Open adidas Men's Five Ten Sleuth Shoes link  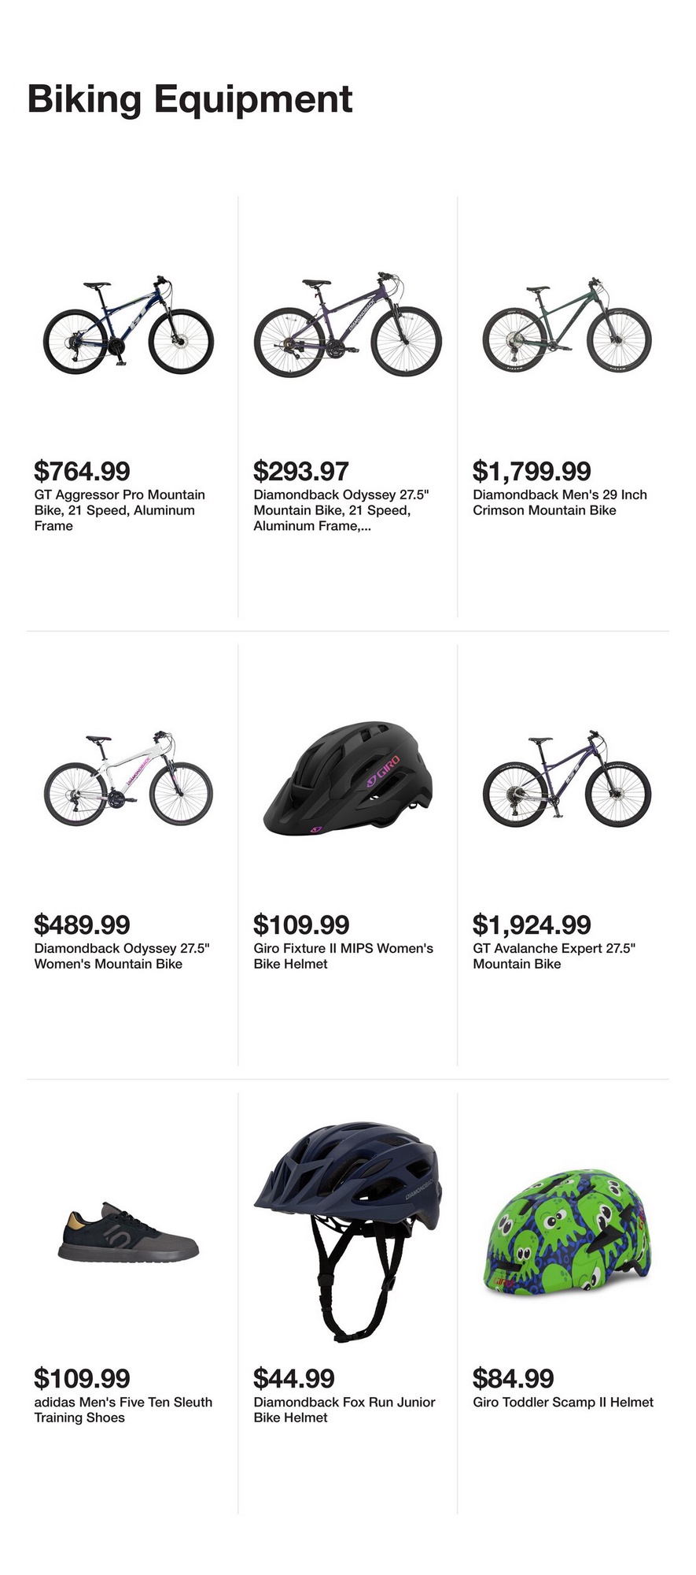click(123, 1410)
